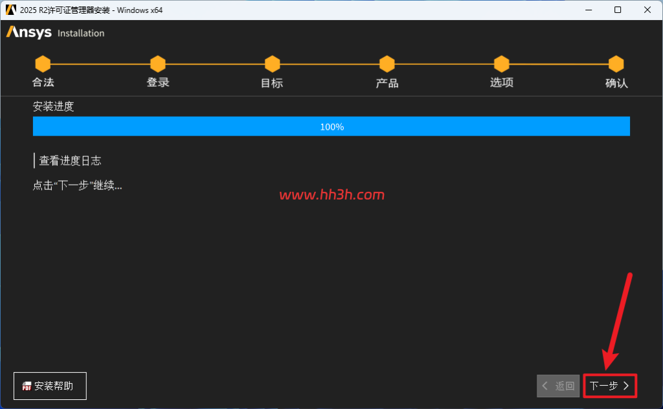Click the grayed-out 返回 button

click(x=558, y=386)
